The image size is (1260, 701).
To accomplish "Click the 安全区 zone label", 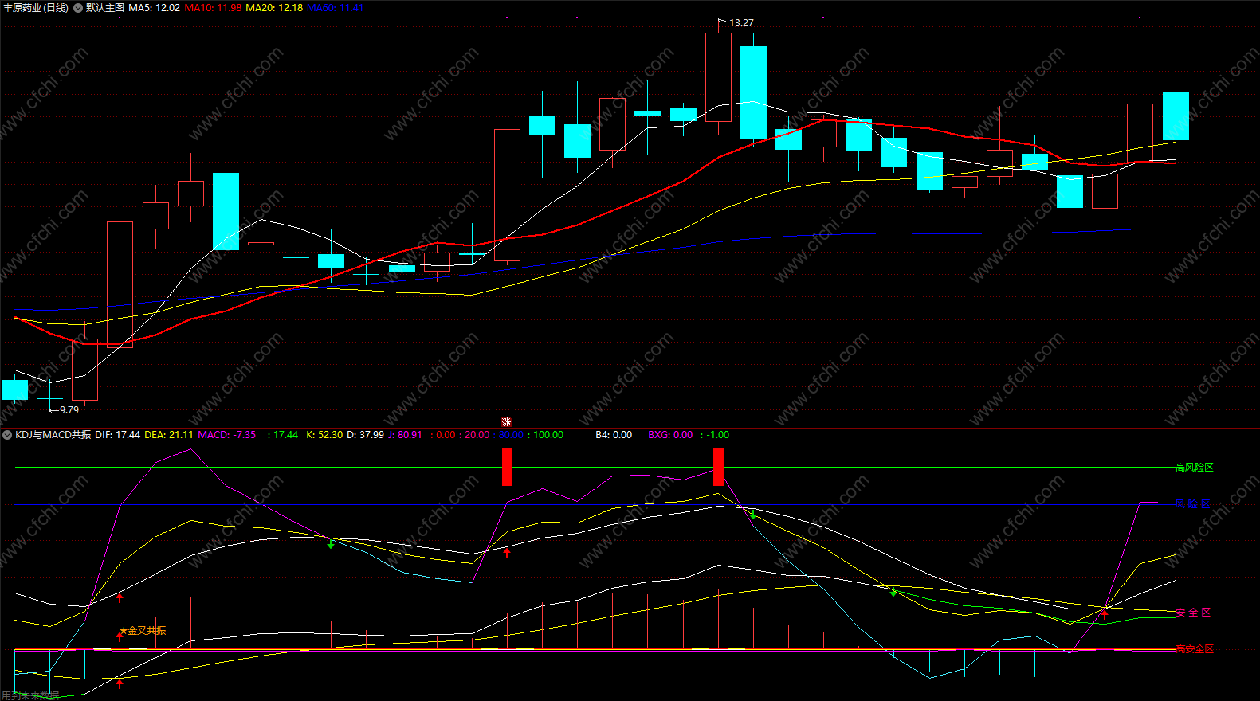I will pyautogui.click(x=1193, y=613).
